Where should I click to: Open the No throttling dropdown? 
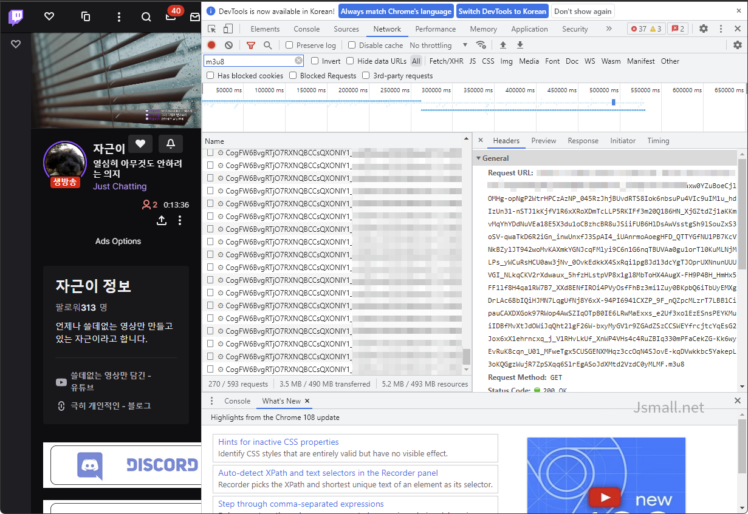pos(438,45)
